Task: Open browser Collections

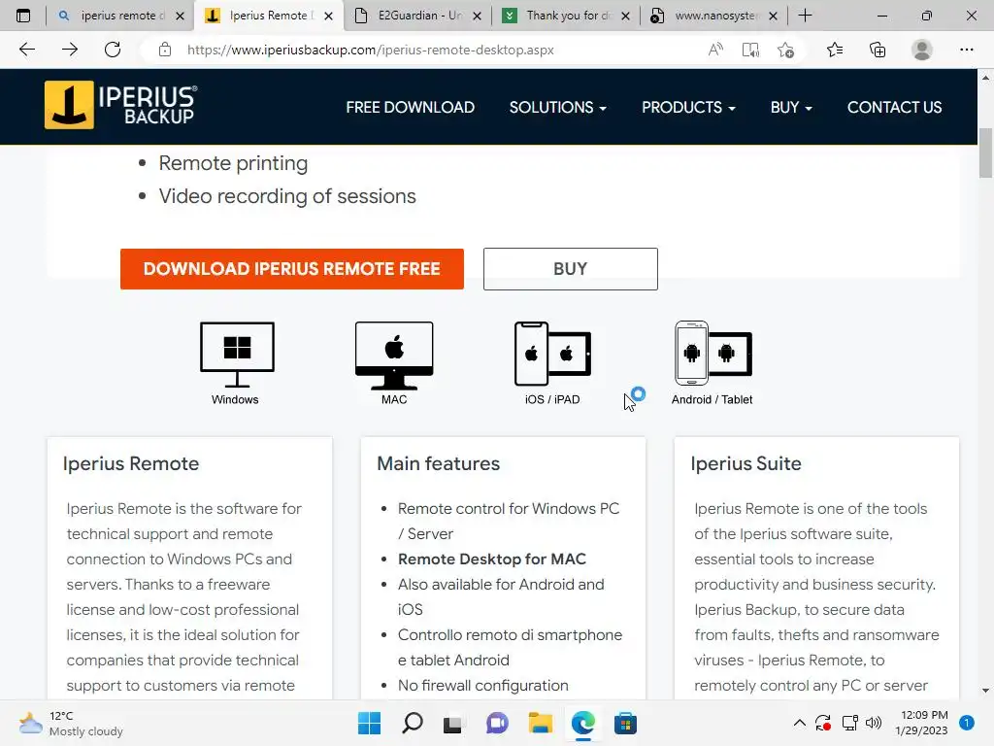Action: tap(878, 50)
